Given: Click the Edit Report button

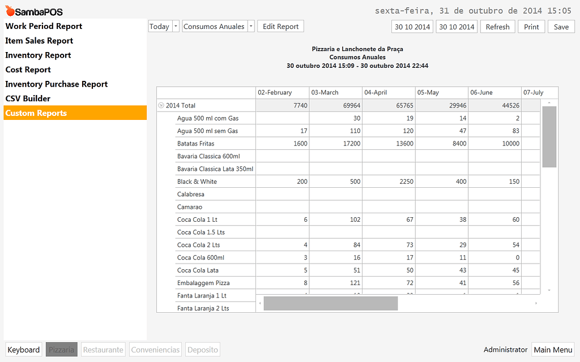Looking at the screenshot, I should (280, 26).
